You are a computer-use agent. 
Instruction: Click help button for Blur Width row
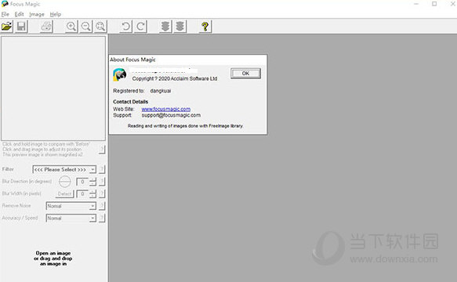[x=102, y=193]
